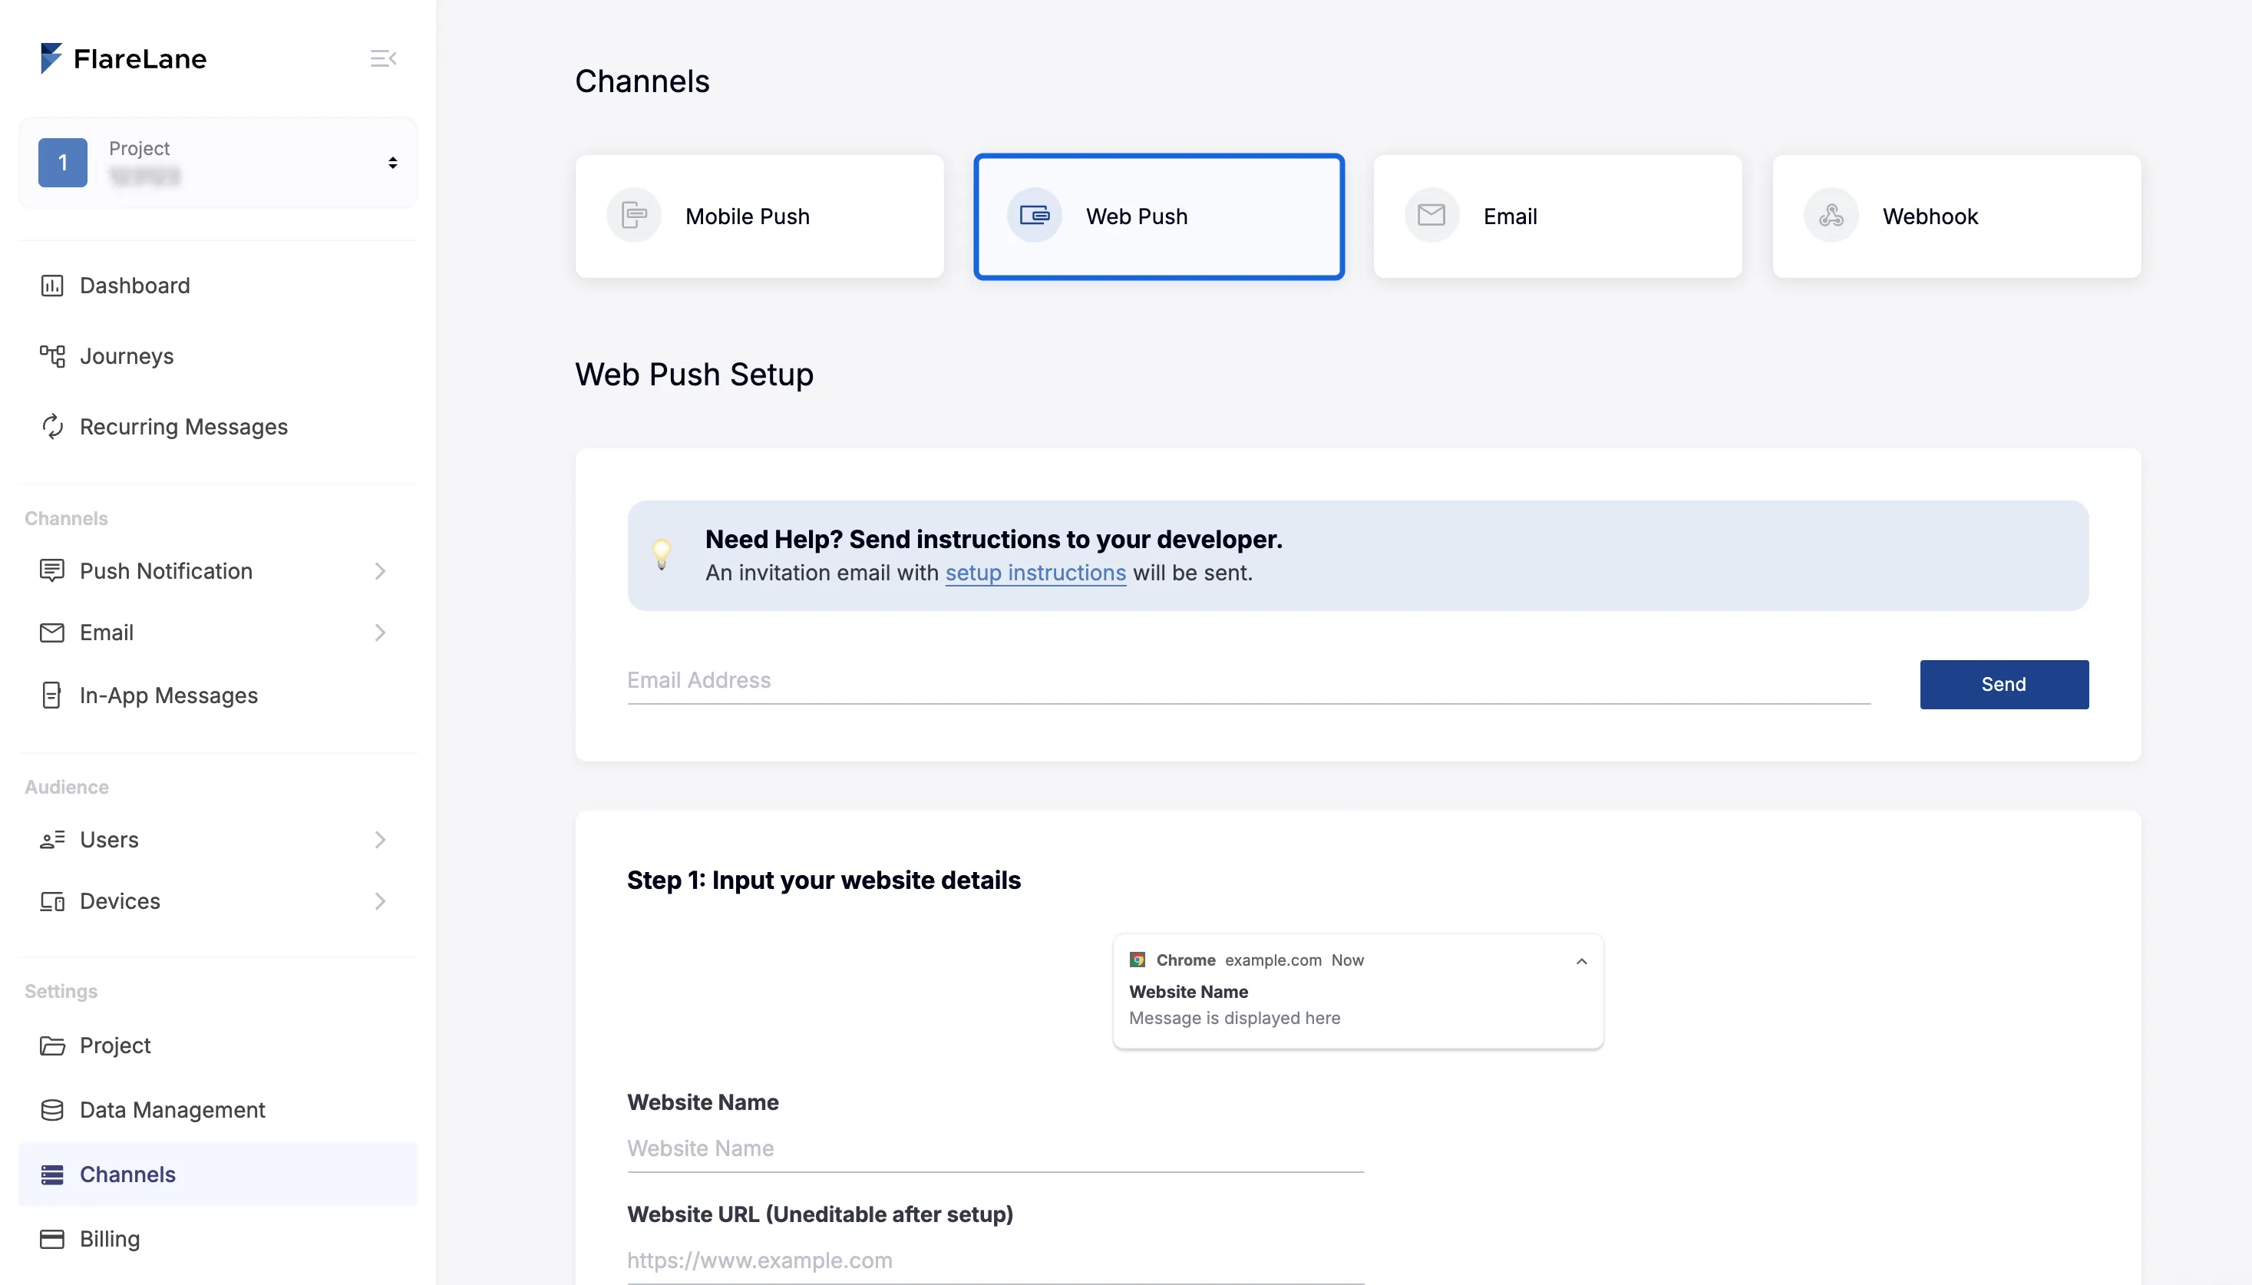Viewport: 2252px width, 1285px height.
Task: Click the Website URL input field
Action: [x=996, y=1260]
